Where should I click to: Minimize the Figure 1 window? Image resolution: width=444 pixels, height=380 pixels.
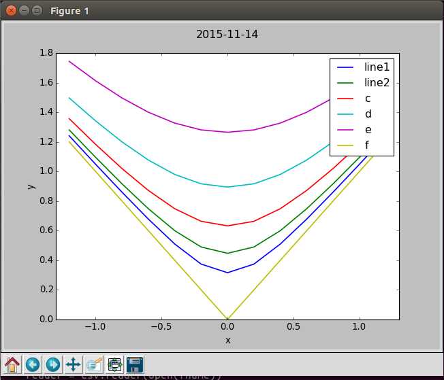[x=24, y=11]
